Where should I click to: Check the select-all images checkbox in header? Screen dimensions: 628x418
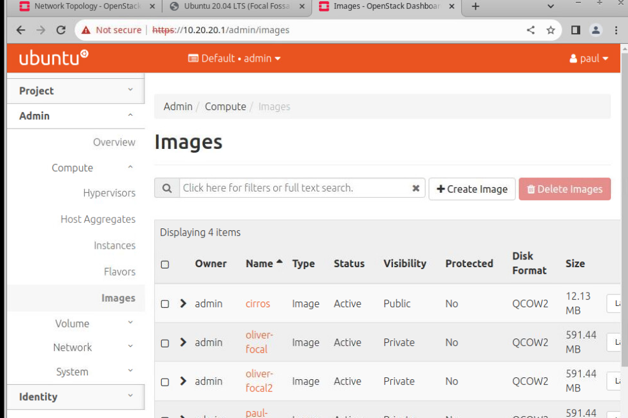[165, 264]
